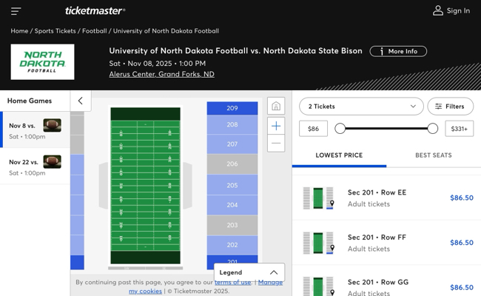Expand the Legend panel
Image resolution: width=481 pixels, height=296 pixels.
click(x=249, y=272)
